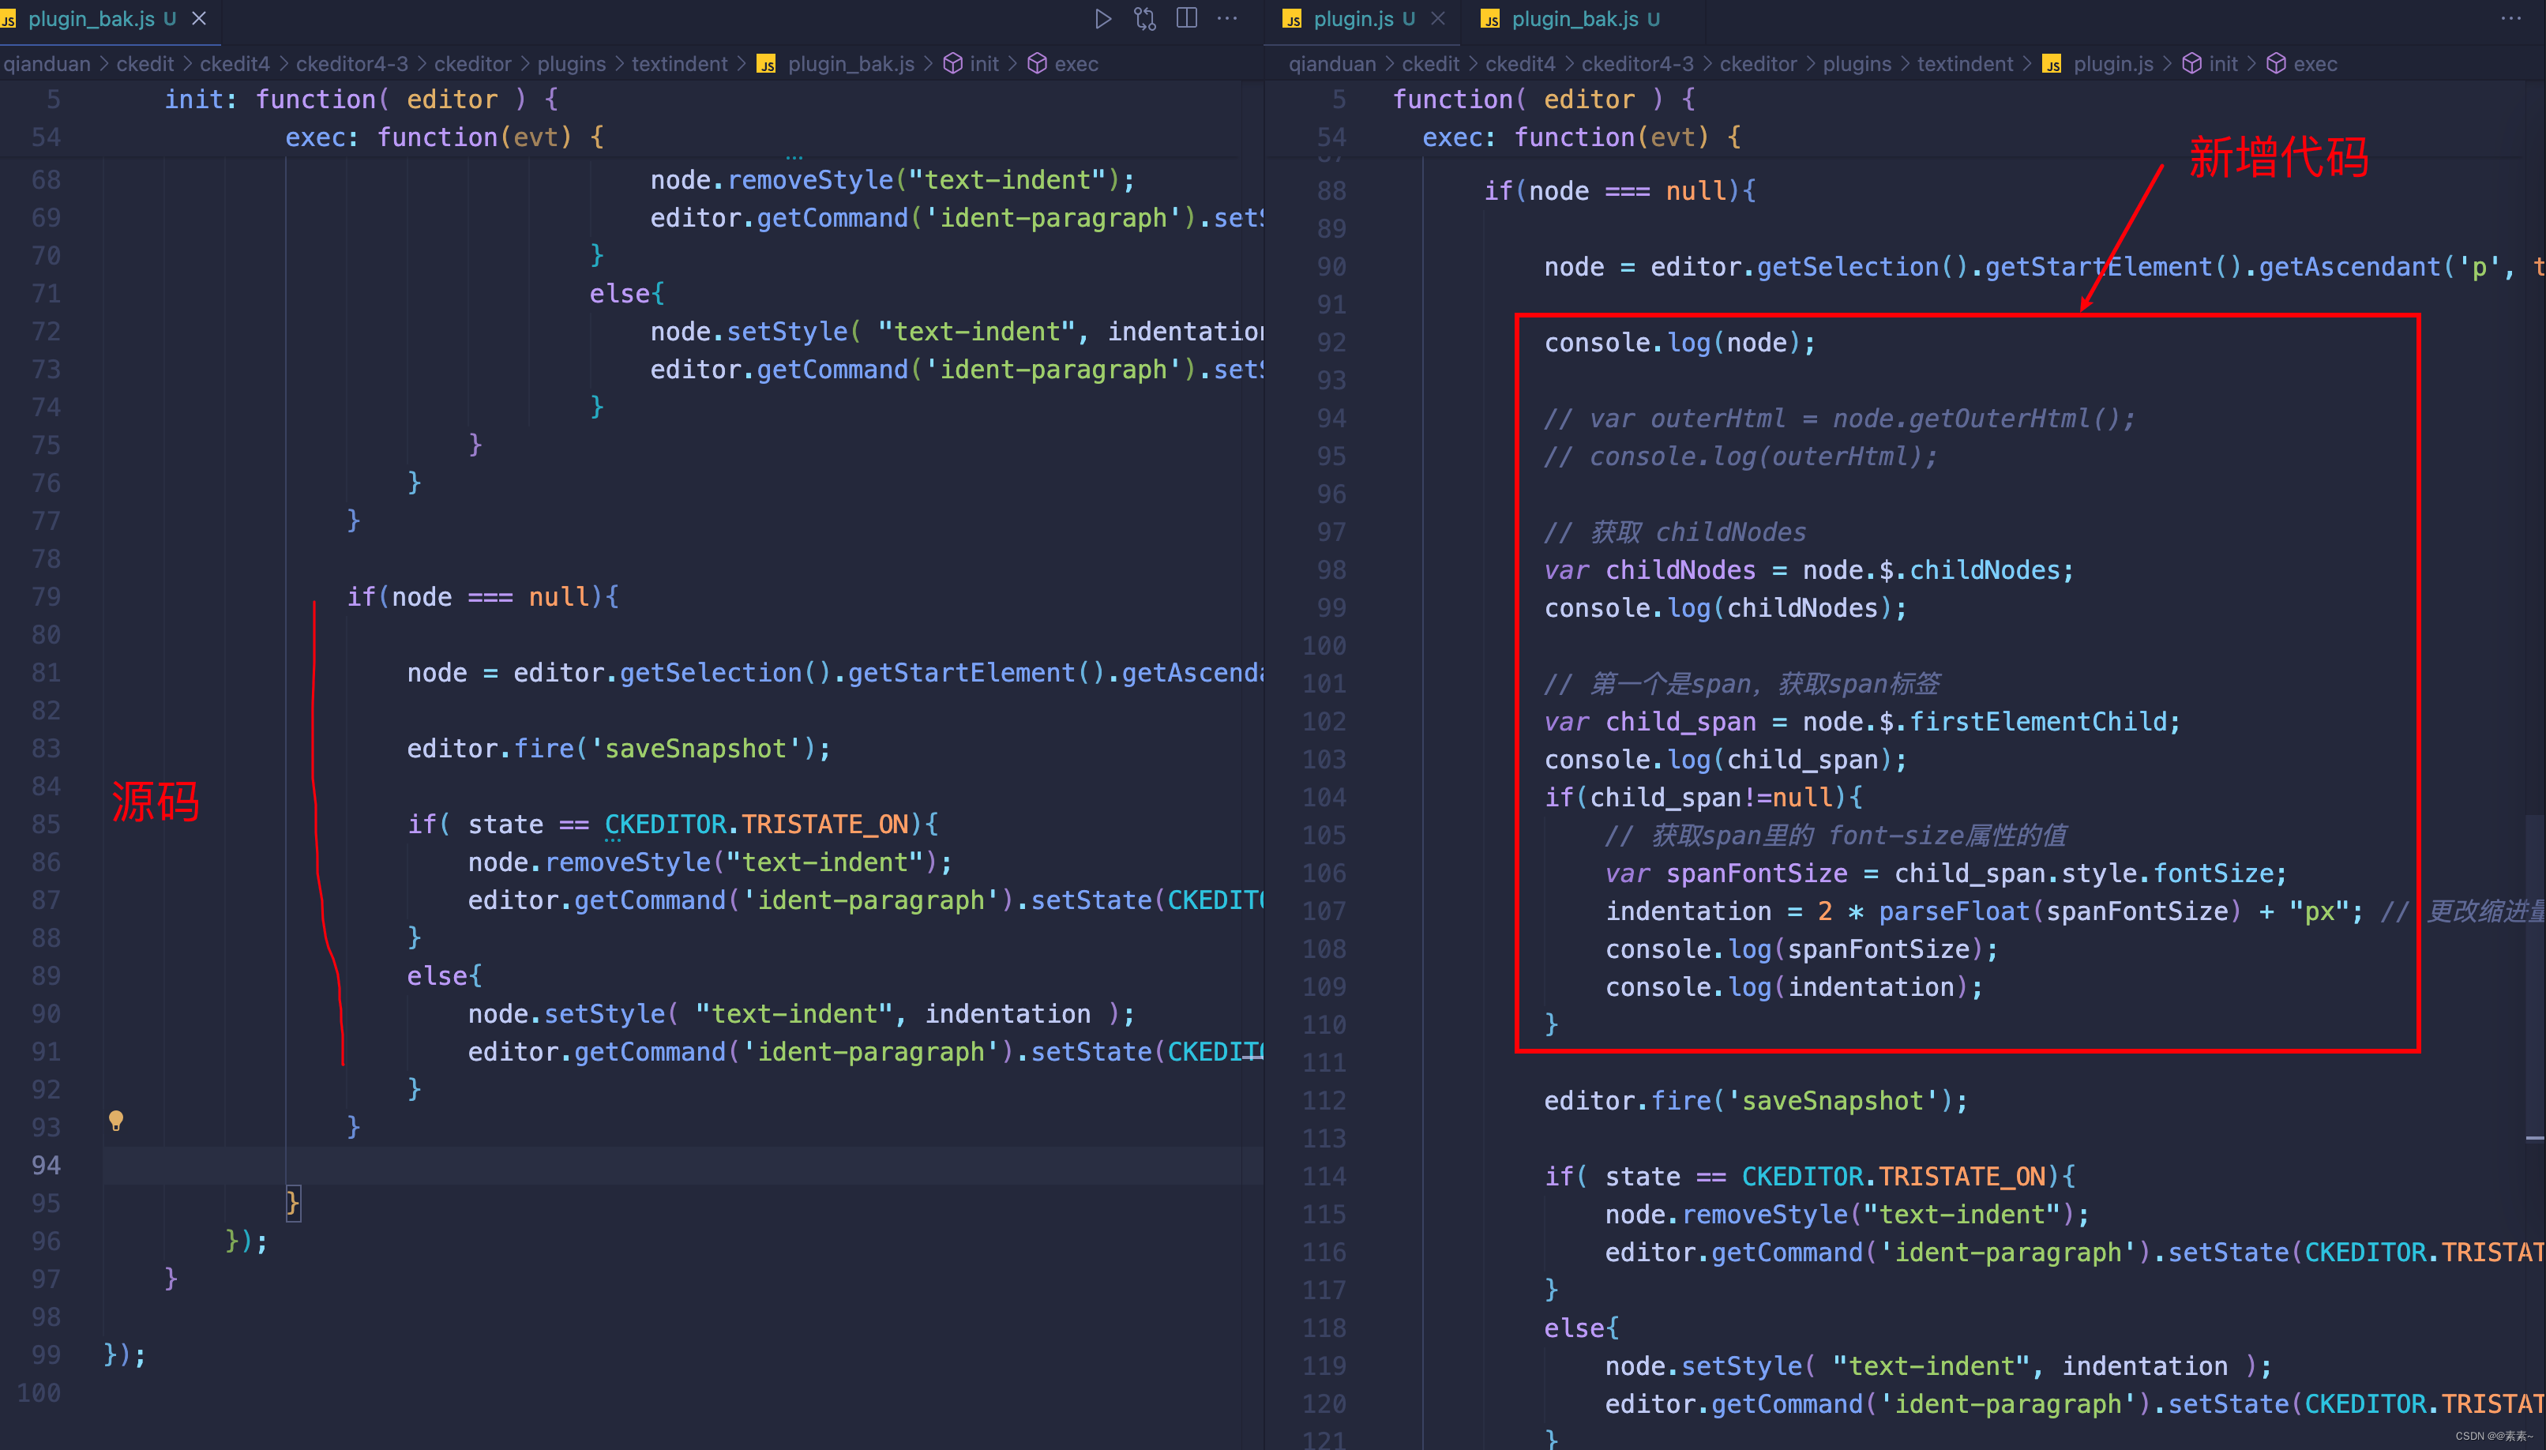2546x1450 pixels.
Task: Close the left plugin_bak.js tab
Action: click(199, 18)
